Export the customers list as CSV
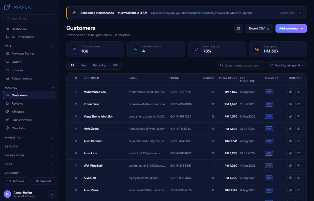Screen dimensions: 314x201 click(259, 28)
